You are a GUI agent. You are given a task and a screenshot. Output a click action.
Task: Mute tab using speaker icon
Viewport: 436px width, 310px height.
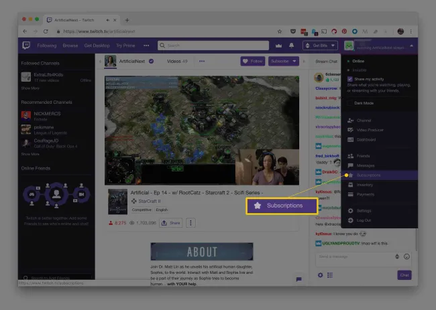[x=107, y=20]
